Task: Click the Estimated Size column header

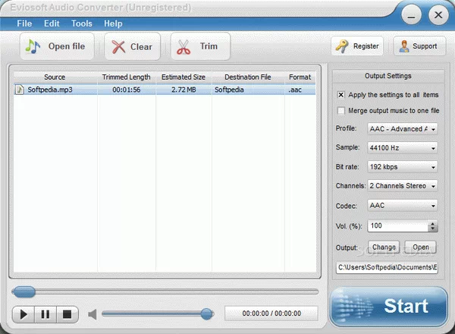Action: tap(184, 77)
